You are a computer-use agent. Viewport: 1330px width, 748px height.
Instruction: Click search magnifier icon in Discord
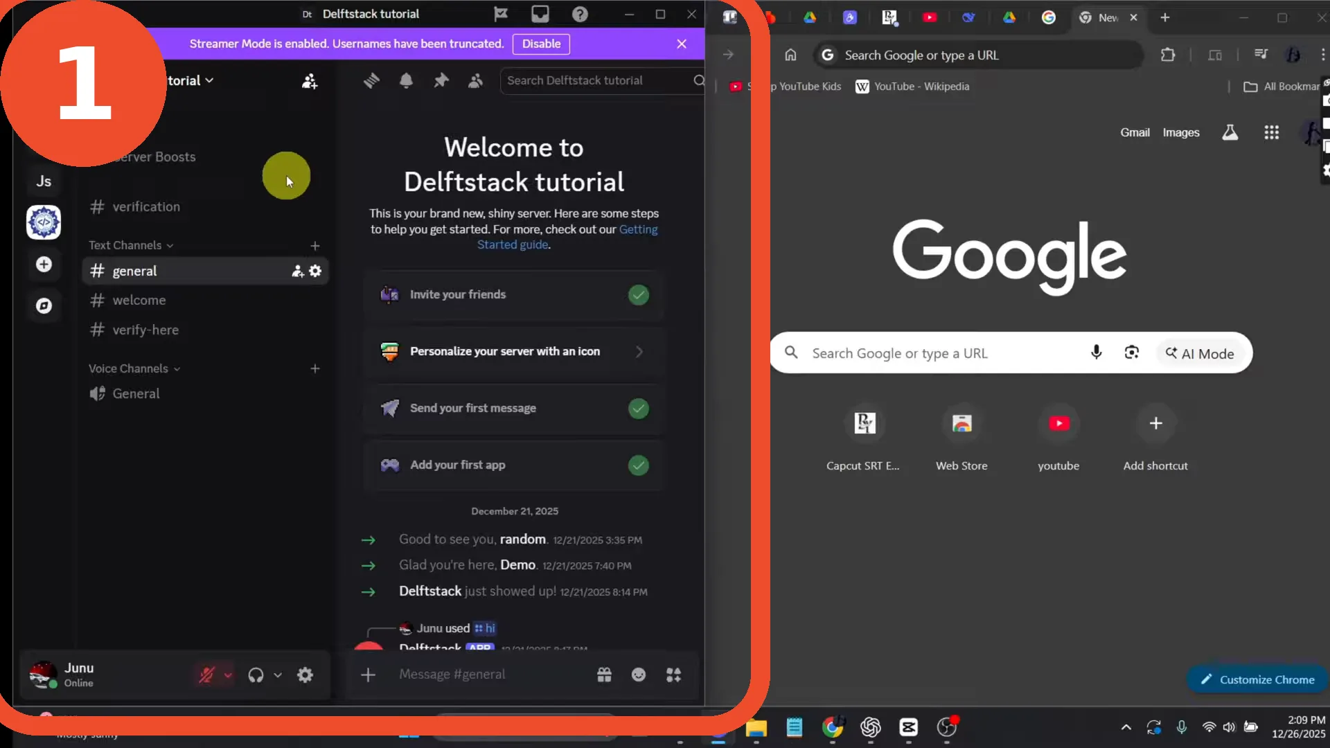click(699, 80)
